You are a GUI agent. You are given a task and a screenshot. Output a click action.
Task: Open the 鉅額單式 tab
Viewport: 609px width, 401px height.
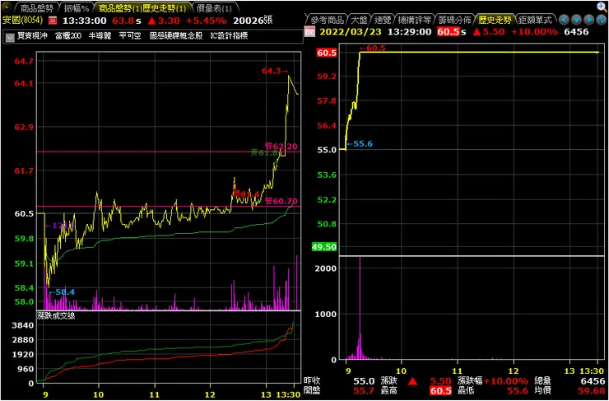coord(537,20)
